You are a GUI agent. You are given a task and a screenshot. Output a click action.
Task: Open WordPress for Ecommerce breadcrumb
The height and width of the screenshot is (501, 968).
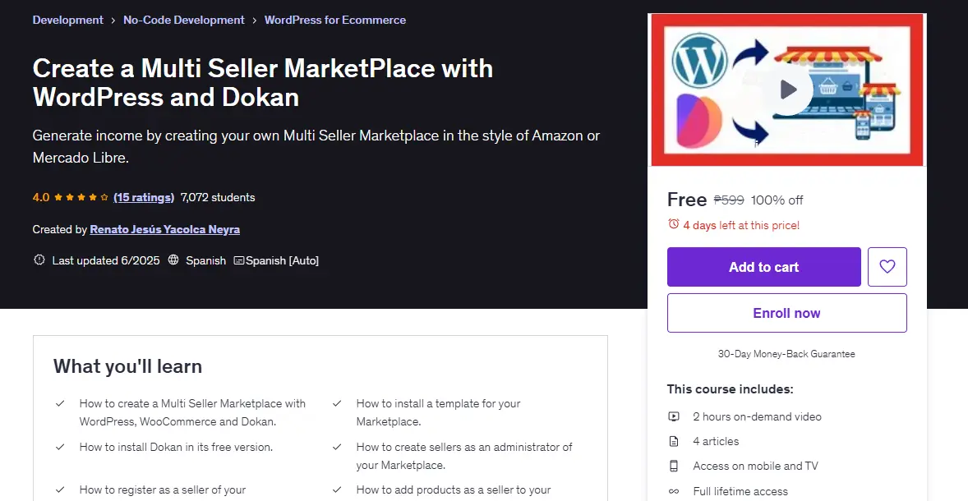click(335, 20)
